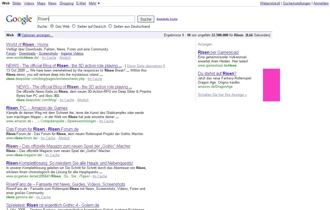Open the Shopping tab

[67, 3]
